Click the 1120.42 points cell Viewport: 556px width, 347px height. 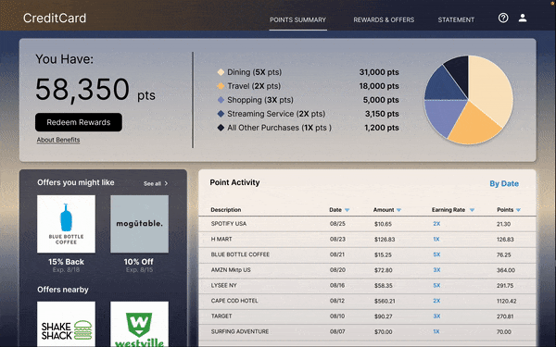tap(506, 301)
